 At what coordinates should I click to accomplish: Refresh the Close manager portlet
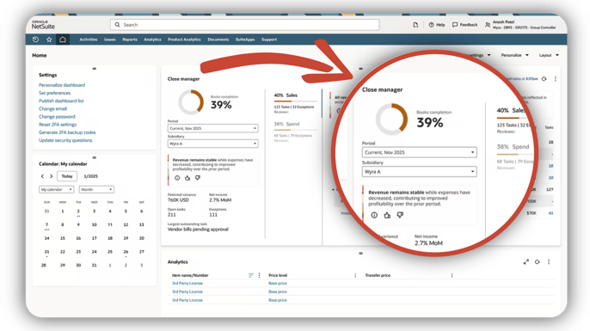(544, 79)
